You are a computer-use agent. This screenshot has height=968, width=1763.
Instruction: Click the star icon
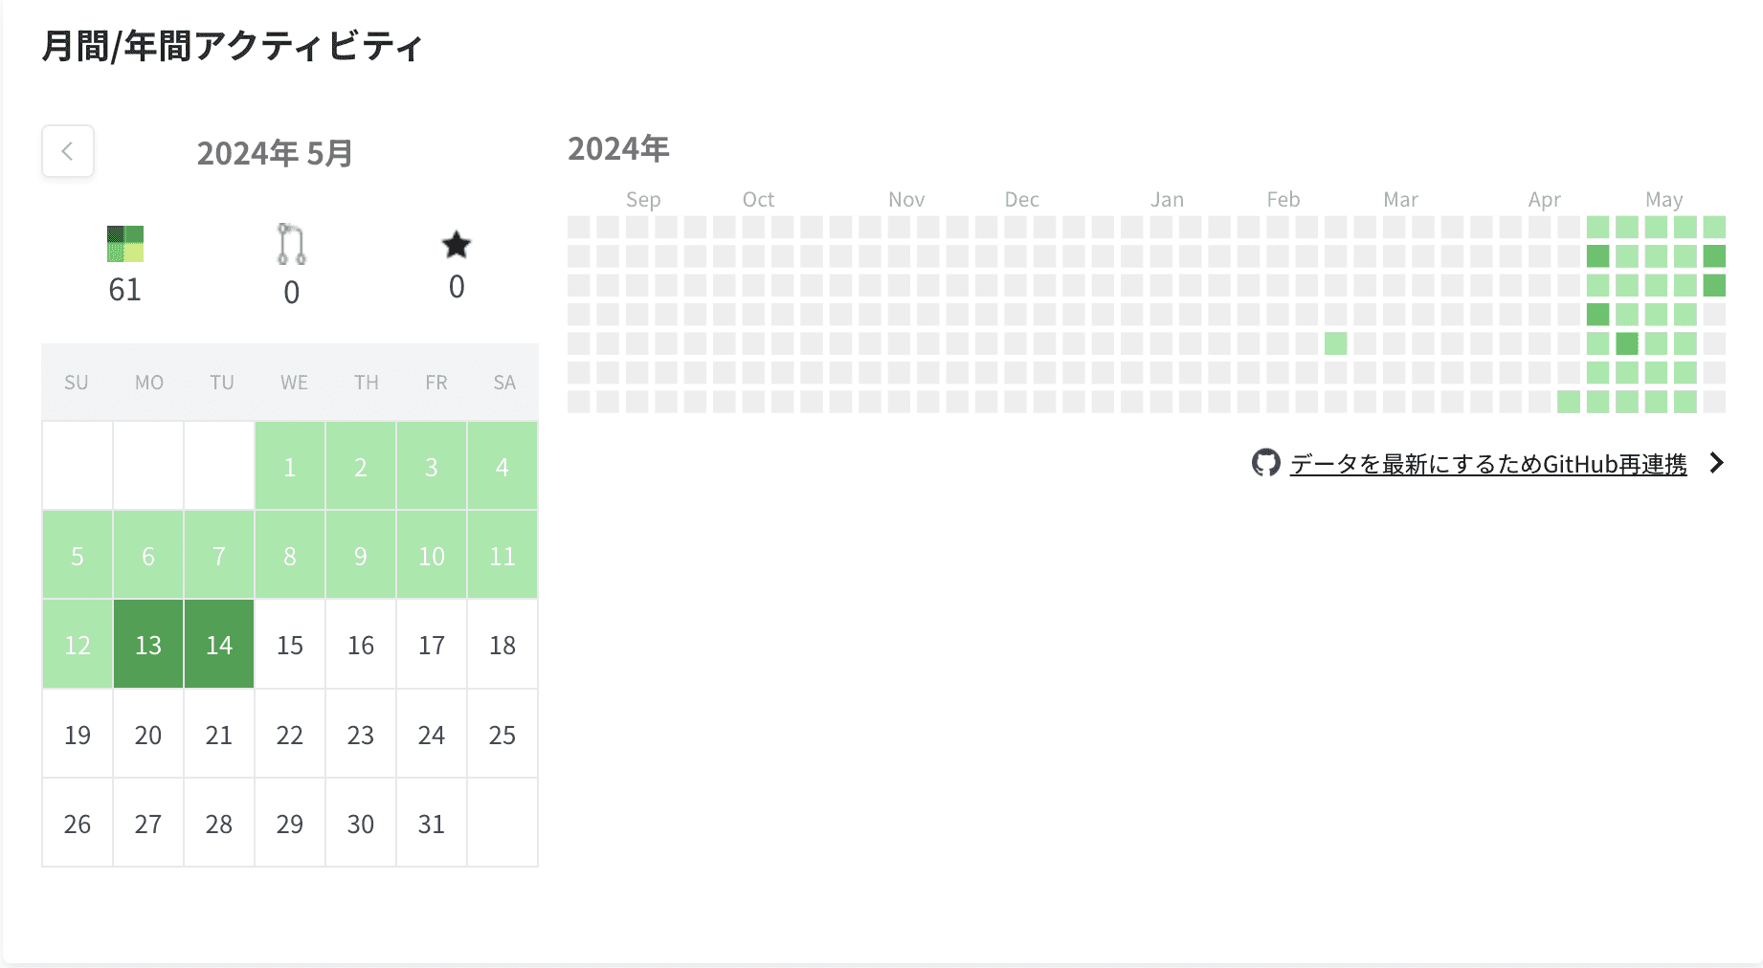point(457,245)
